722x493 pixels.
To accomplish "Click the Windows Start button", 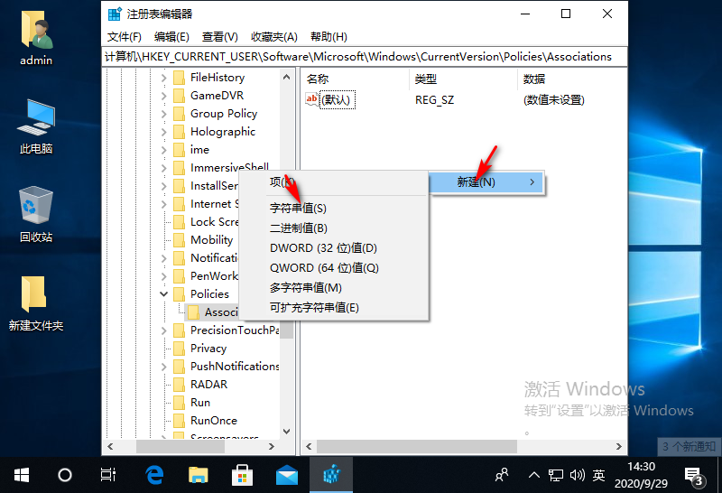I will [x=21, y=475].
